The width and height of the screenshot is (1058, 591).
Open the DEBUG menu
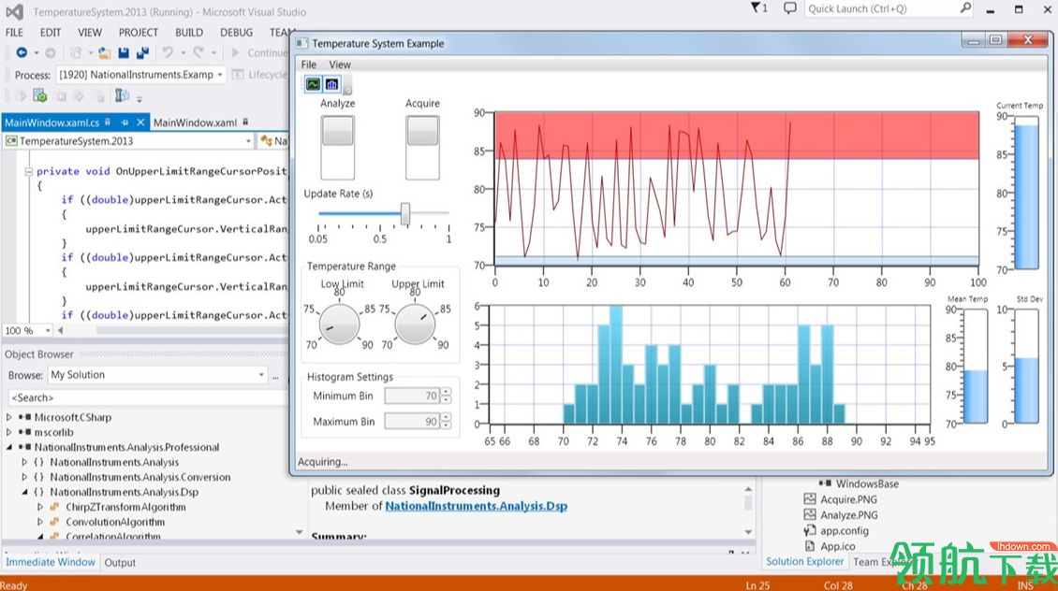[236, 33]
